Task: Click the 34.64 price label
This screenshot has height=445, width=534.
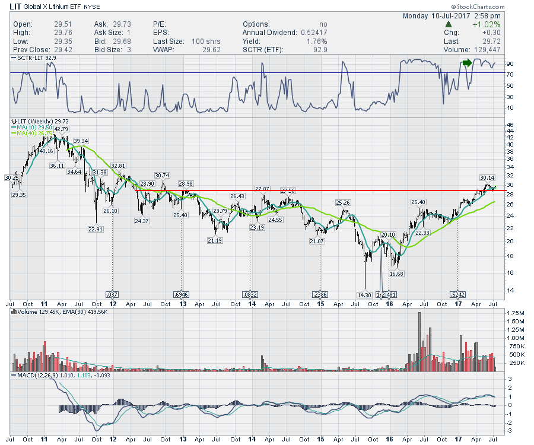Action: pyautogui.click(x=74, y=171)
